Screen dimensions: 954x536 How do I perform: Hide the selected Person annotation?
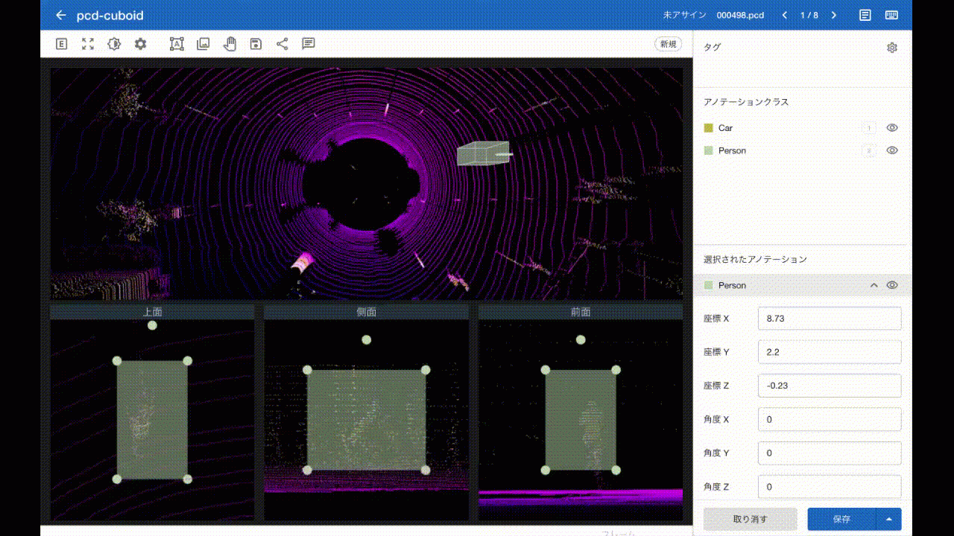click(892, 285)
